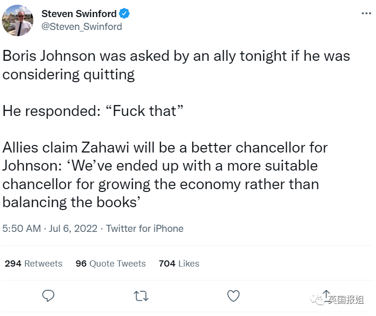Click the "He responded" line of the tweet
The width and height of the screenshot is (376, 316).
93,111
